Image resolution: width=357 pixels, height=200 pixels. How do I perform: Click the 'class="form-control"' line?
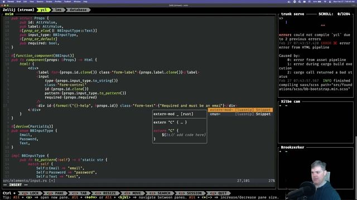[x=66, y=85]
